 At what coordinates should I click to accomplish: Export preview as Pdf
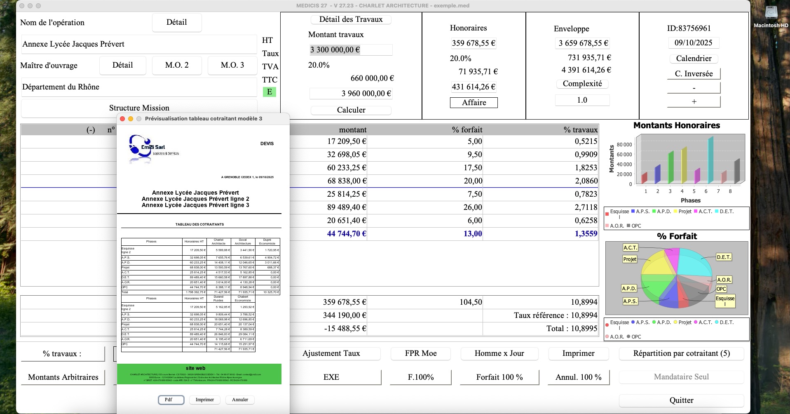click(x=171, y=400)
